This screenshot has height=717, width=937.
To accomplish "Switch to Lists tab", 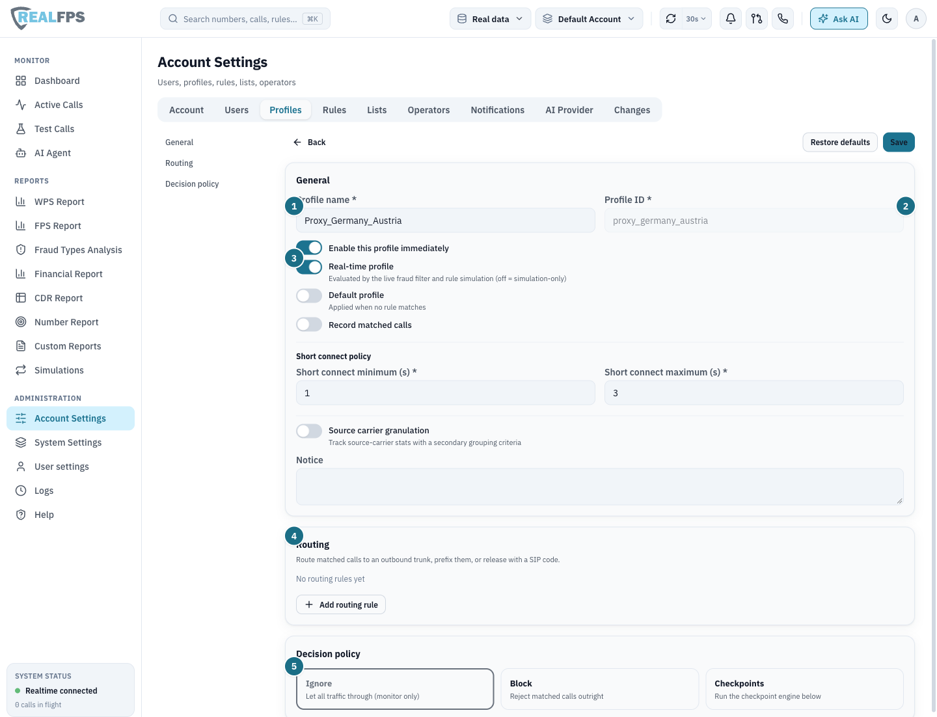I will click(377, 110).
